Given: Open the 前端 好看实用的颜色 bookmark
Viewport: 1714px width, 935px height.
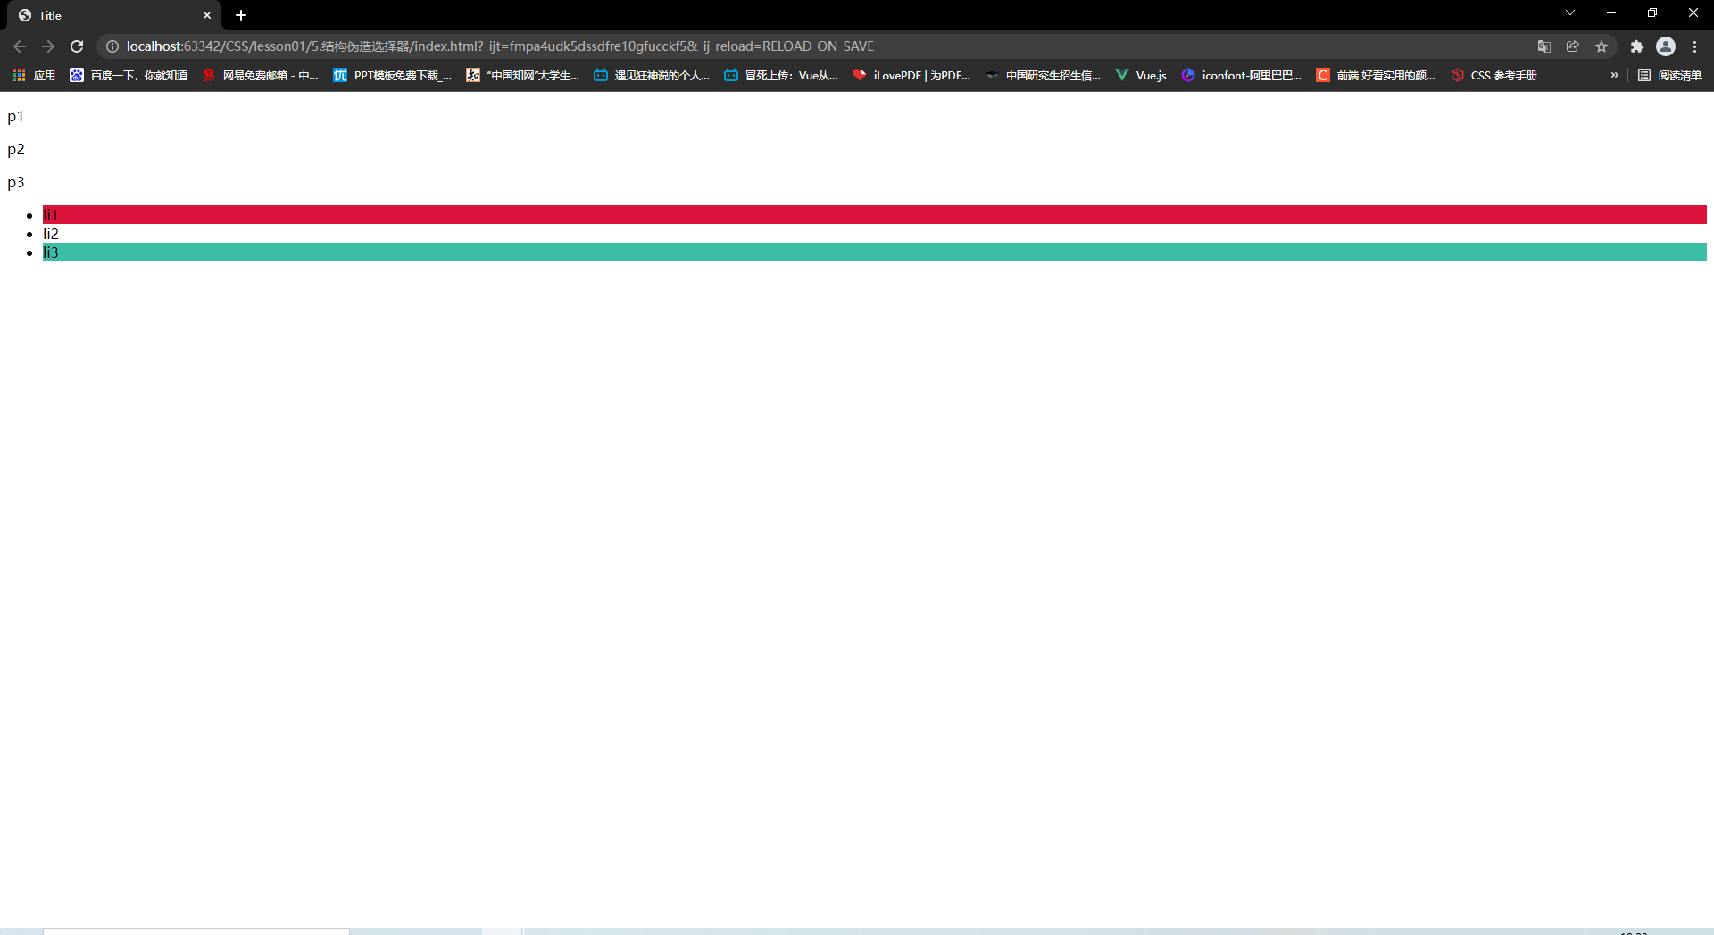Looking at the screenshot, I should [x=1376, y=75].
